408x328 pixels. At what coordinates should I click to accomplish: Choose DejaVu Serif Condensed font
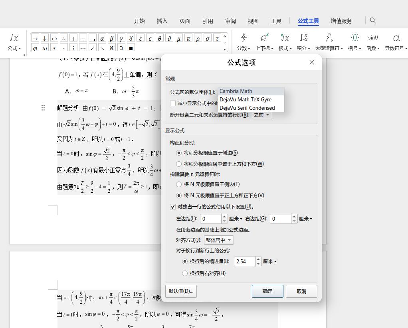pos(251,108)
